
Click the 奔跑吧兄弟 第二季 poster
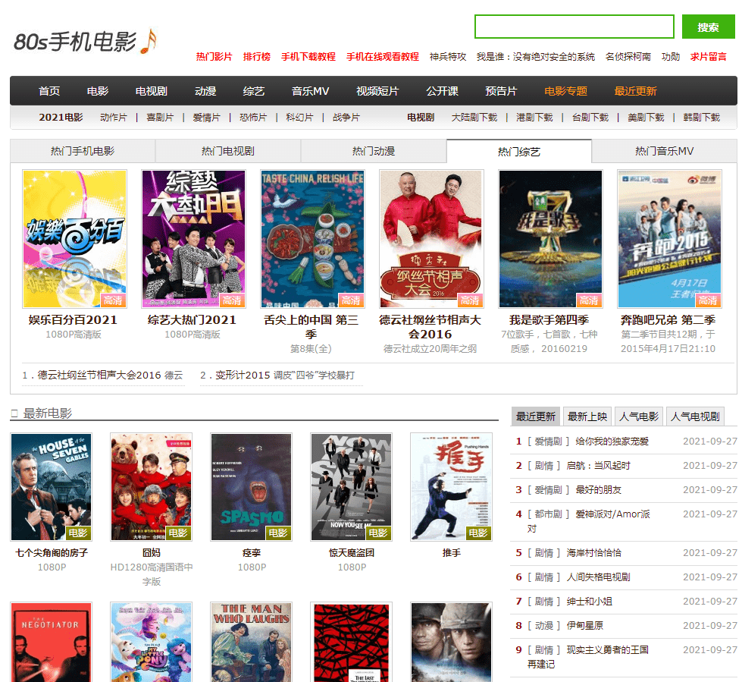tap(669, 238)
